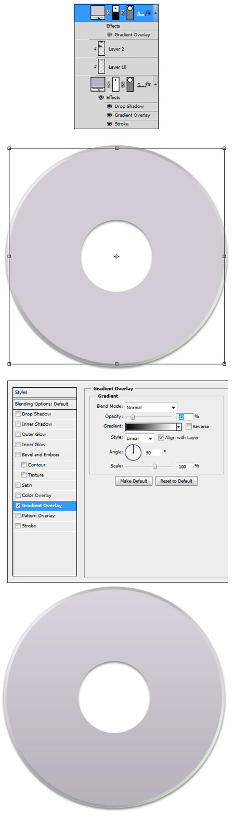Click the white layer mask on bottom shape layer
Image resolution: width=234 pixels, height=821 pixels.
pyautogui.click(x=116, y=84)
